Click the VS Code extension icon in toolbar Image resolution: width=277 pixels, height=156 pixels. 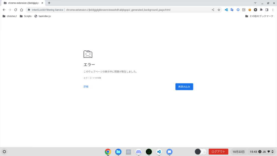[x=226, y=10]
